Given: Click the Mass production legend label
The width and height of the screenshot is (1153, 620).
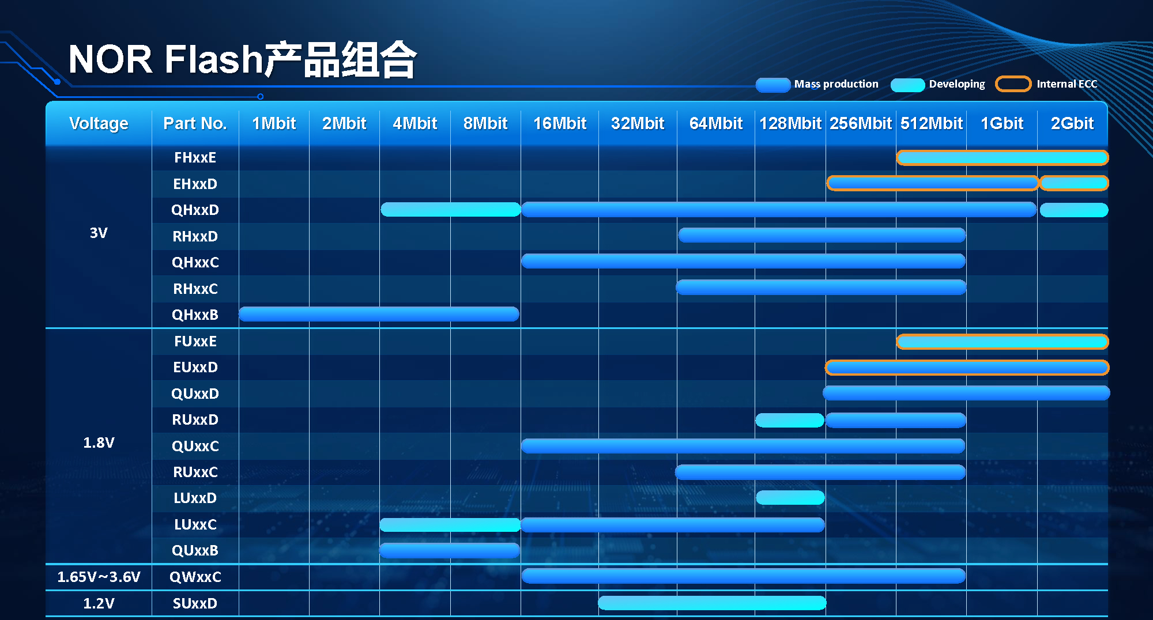Looking at the screenshot, I should point(836,84).
